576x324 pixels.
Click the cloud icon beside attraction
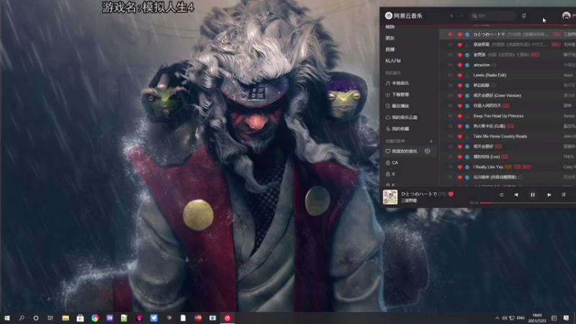(x=494, y=65)
